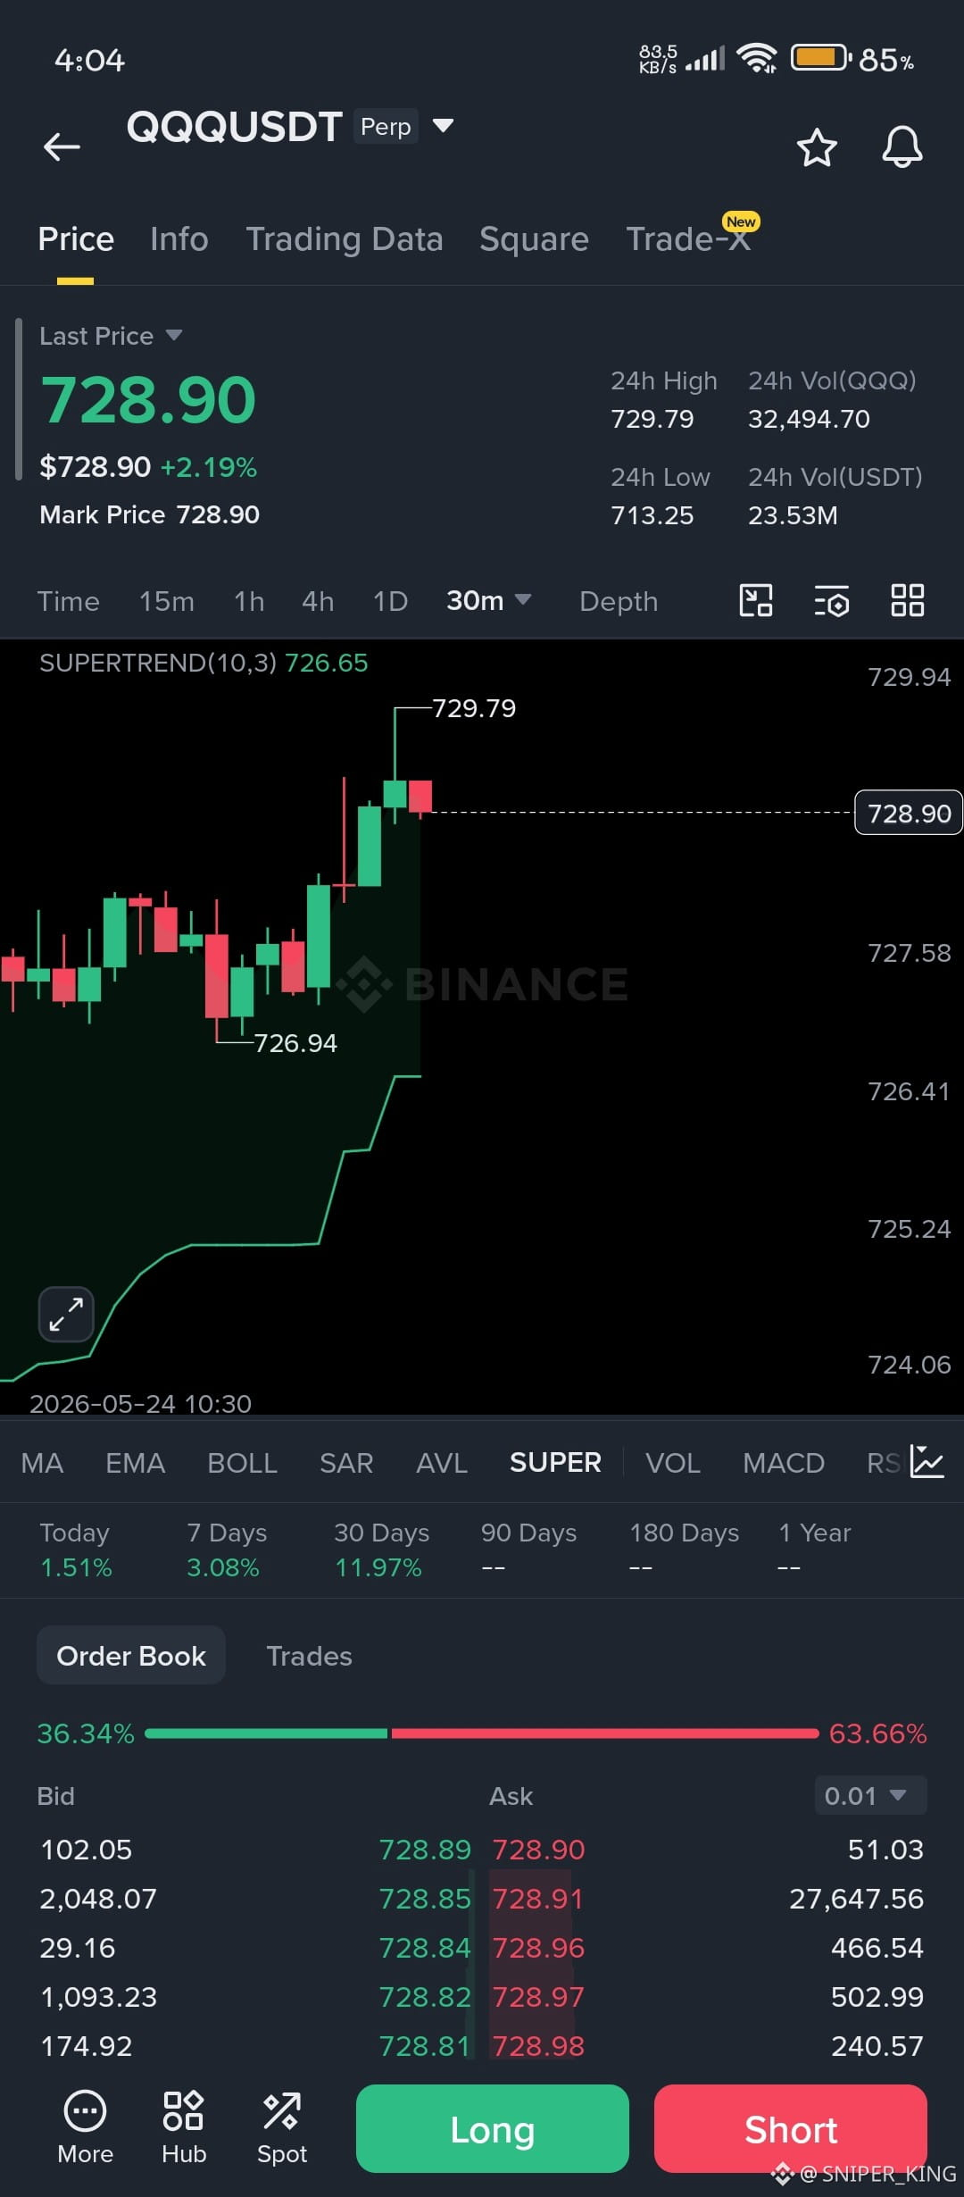Select bid price 728.82
Viewport: 964px width, 2197px height.
(x=425, y=1996)
